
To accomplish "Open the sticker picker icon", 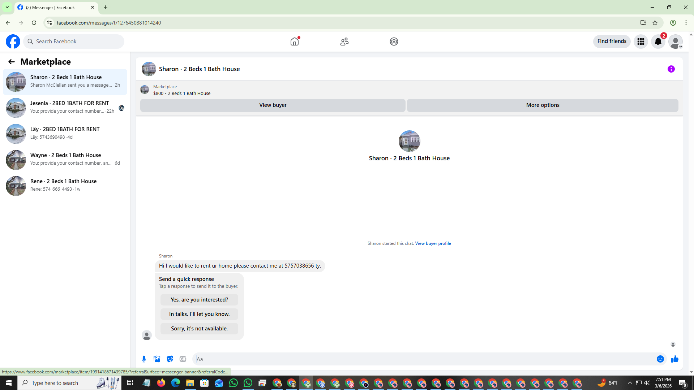I will pyautogui.click(x=170, y=359).
